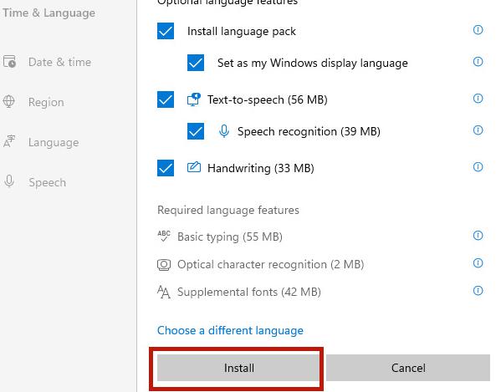Click the Required language features heading
Image resolution: width=501 pixels, height=392 pixels.
228,210
